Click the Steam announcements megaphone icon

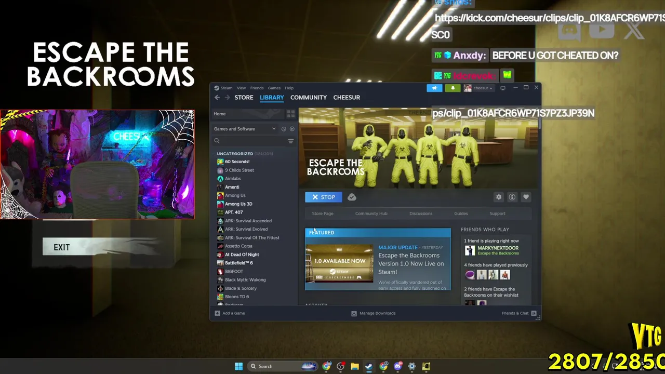point(434,88)
